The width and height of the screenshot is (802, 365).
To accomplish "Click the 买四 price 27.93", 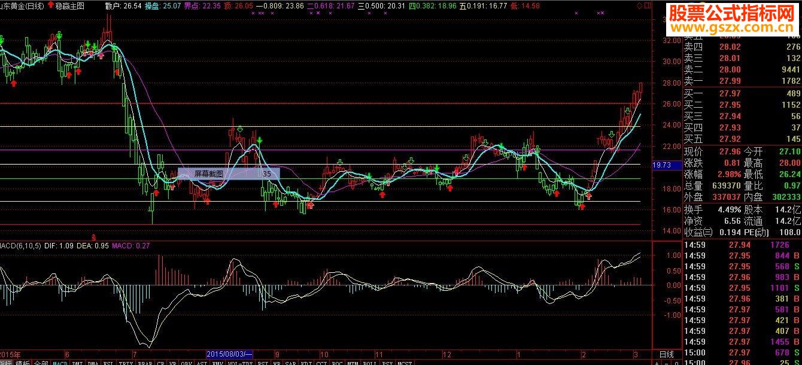I will [730, 127].
